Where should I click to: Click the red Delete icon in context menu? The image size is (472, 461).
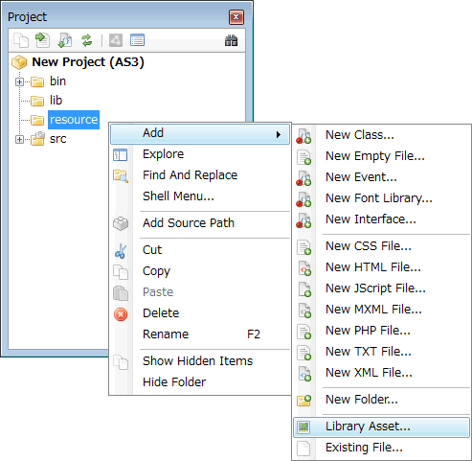(121, 314)
